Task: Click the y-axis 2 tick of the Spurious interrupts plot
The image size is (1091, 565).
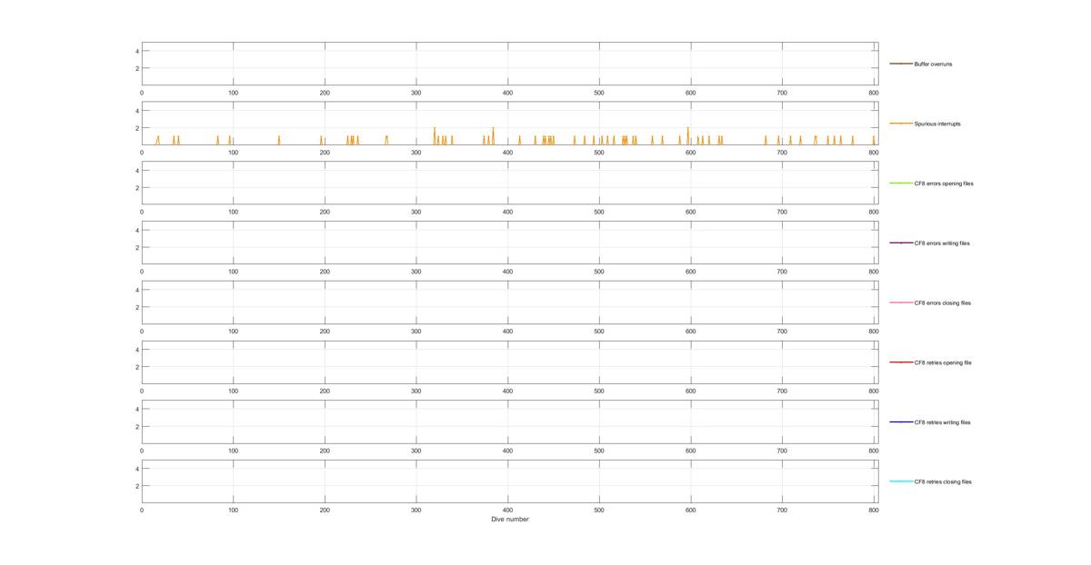Action: click(x=136, y=128)
